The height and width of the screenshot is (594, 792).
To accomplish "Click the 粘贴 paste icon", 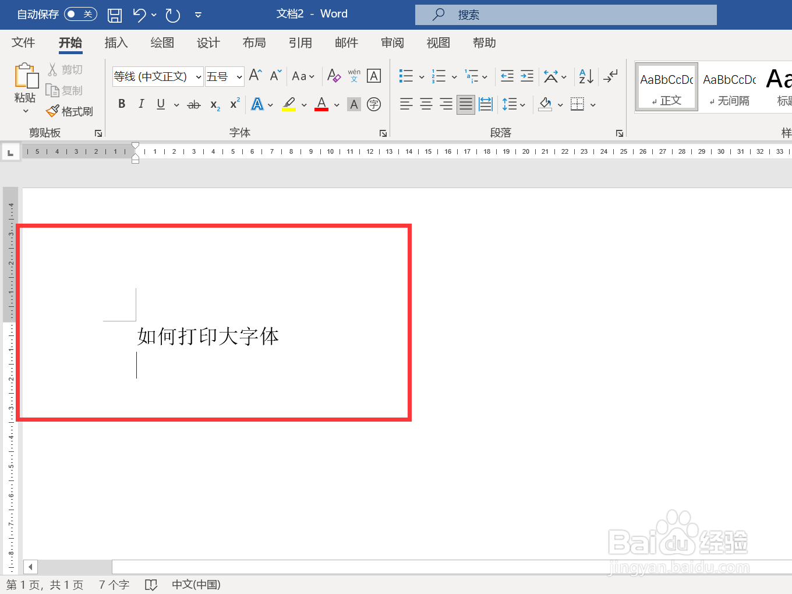I will pos(26,76).
